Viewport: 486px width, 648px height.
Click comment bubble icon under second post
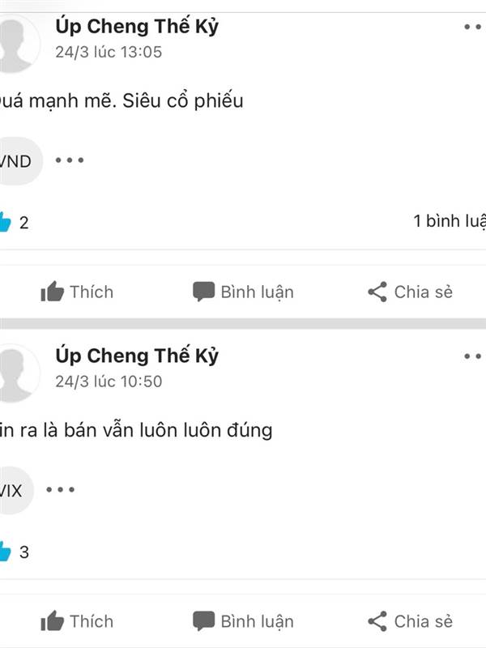click(203, 621)
